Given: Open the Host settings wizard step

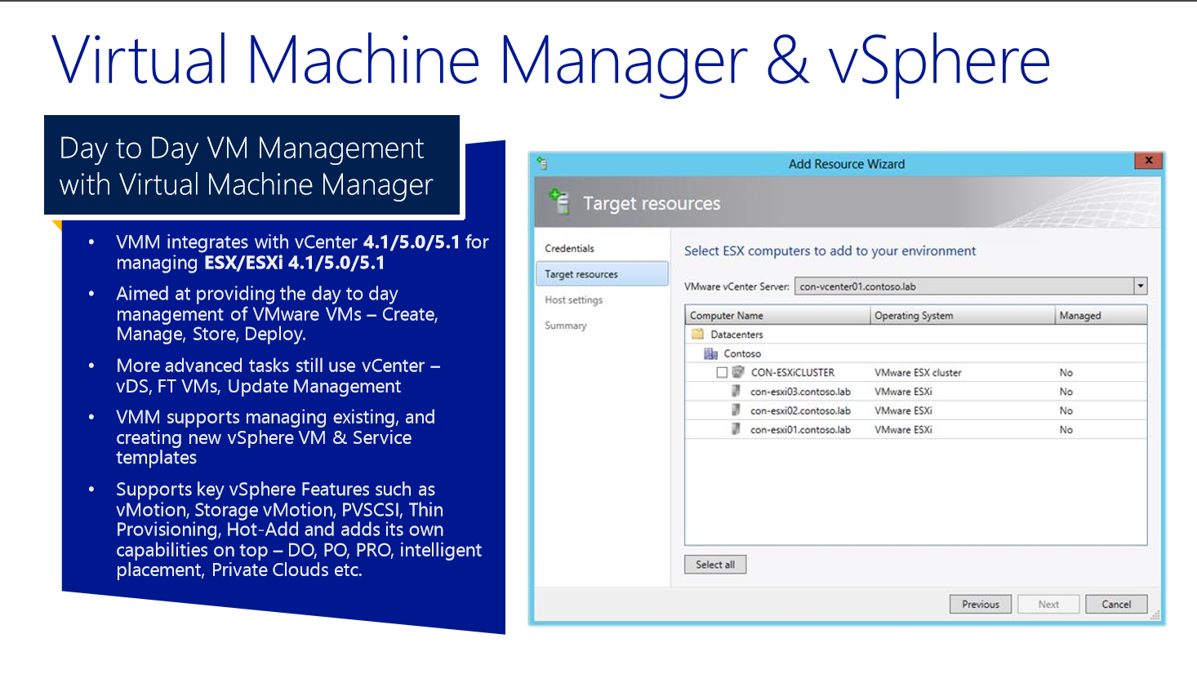Looking at the screenshot, I should point(574,299).
